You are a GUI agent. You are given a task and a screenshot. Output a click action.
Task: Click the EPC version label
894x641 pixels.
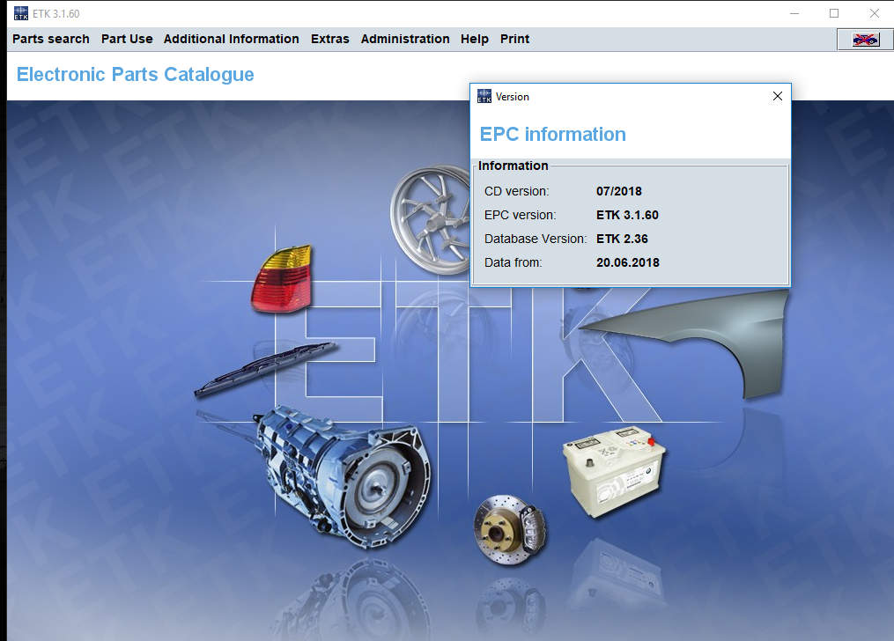(520, 216)
